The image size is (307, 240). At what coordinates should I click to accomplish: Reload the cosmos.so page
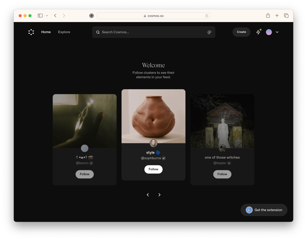[x=207, y=16]
